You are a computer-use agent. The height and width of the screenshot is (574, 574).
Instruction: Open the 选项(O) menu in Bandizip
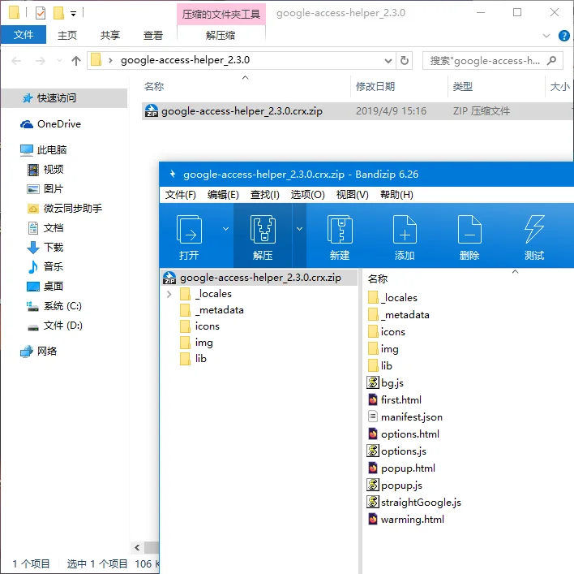pyautogui.click(x=307, y=195)
